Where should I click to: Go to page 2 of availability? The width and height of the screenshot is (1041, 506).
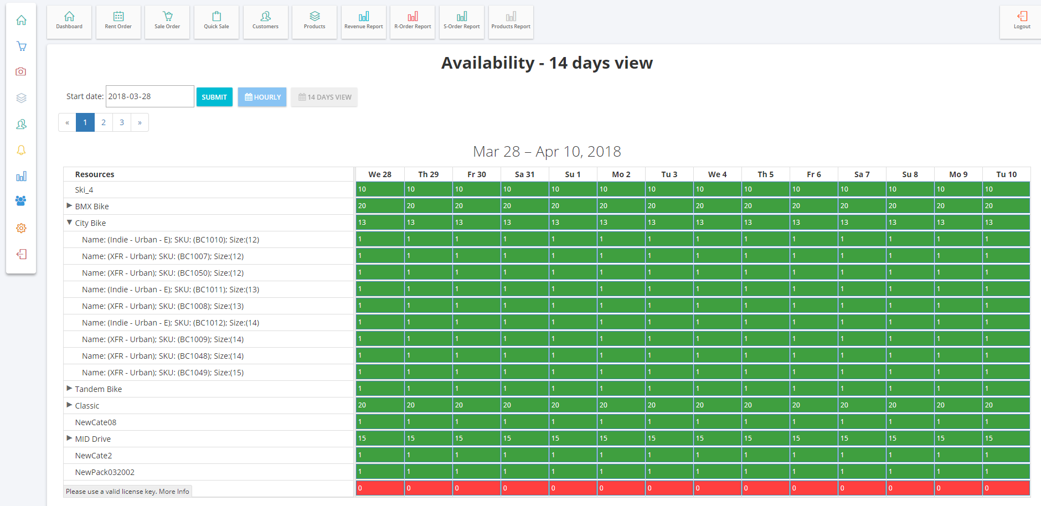tap(104, 122)
